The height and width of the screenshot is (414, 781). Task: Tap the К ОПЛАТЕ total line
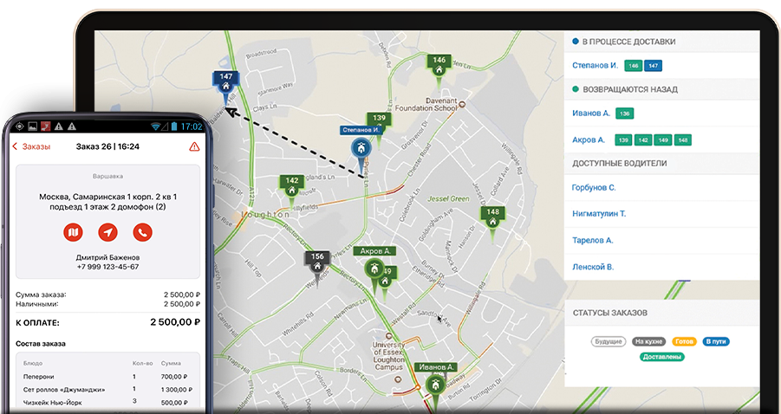pyautogui.click(x=107, y=322)
